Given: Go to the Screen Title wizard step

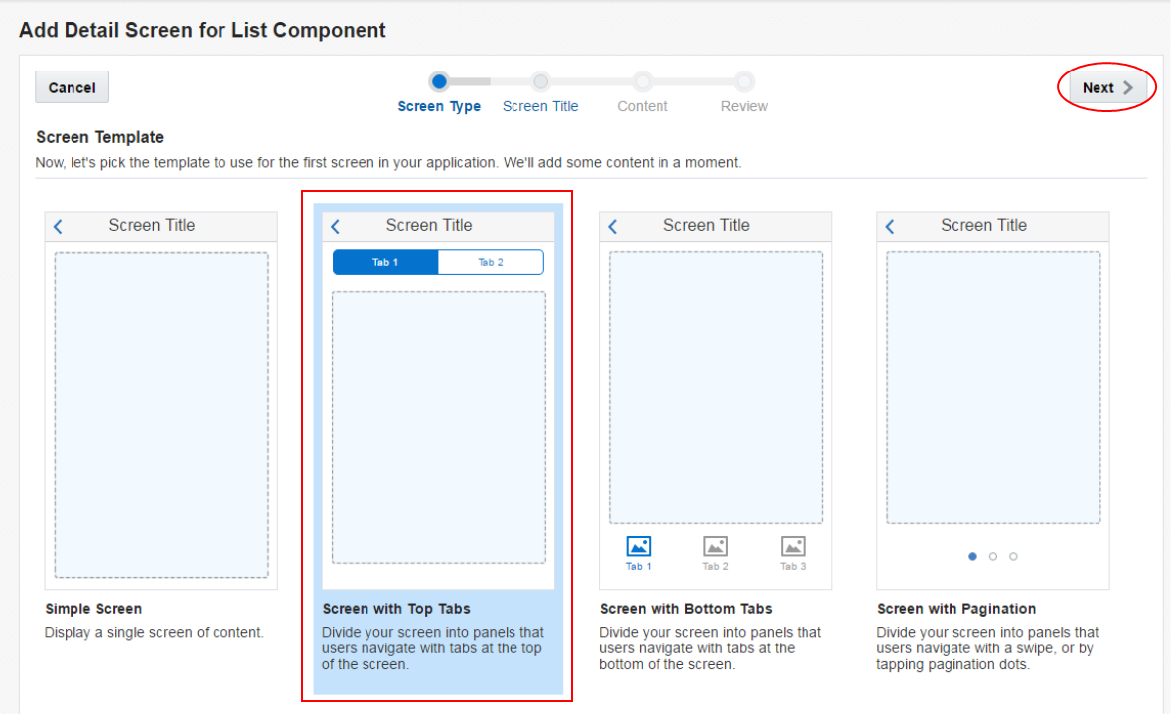Looking at the screenshot, I should (x=540, y=106).
